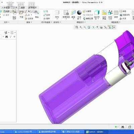
Task: Open the Family Table tool
Action: [116, 14]
